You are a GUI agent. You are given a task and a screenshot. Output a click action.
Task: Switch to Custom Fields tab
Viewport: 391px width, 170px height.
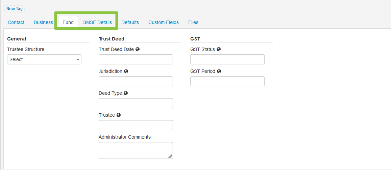point(164,22)
